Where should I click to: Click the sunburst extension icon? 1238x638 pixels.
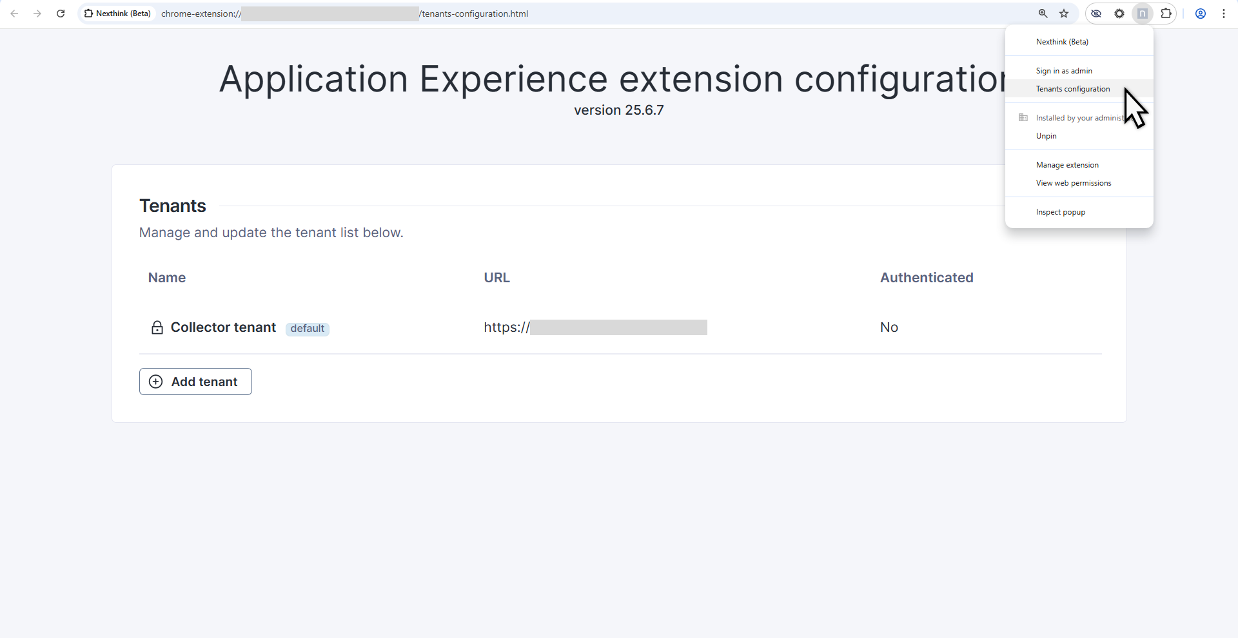1119,14
